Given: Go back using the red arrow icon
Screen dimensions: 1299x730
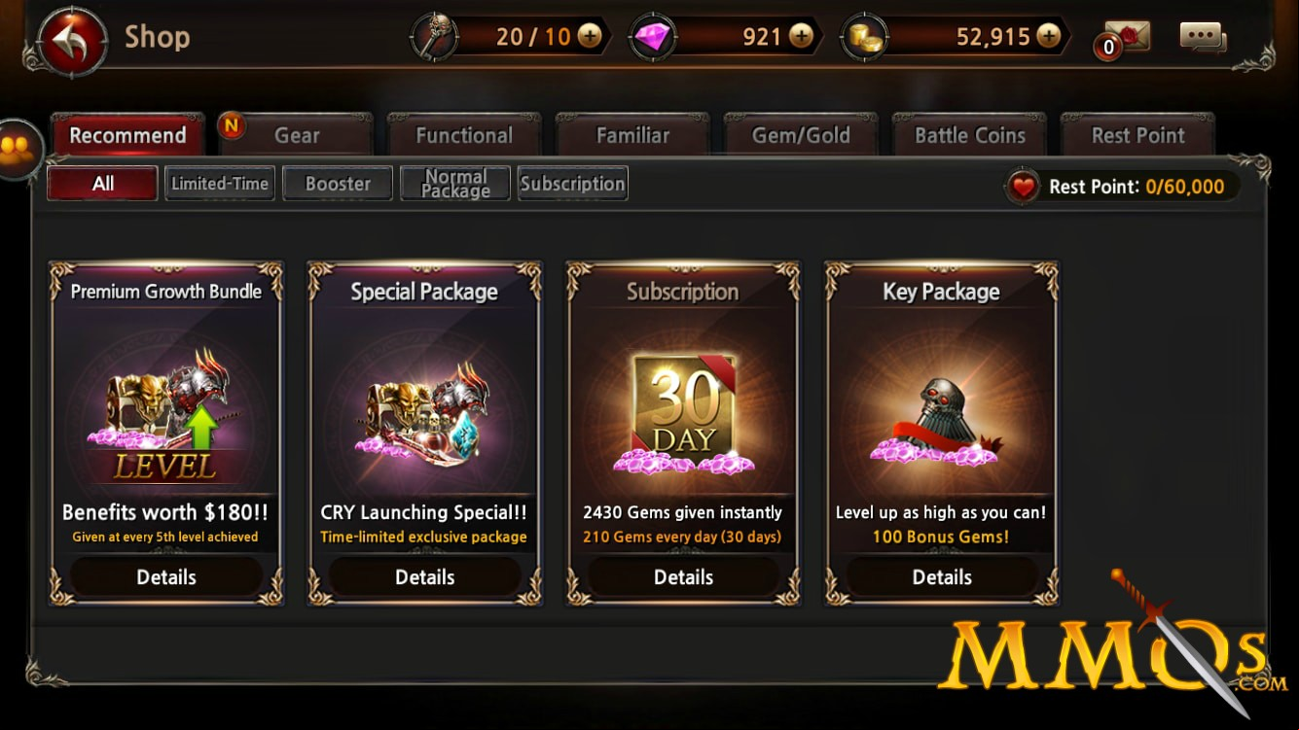Looking at the screenshot, I should tap(73, 40).
